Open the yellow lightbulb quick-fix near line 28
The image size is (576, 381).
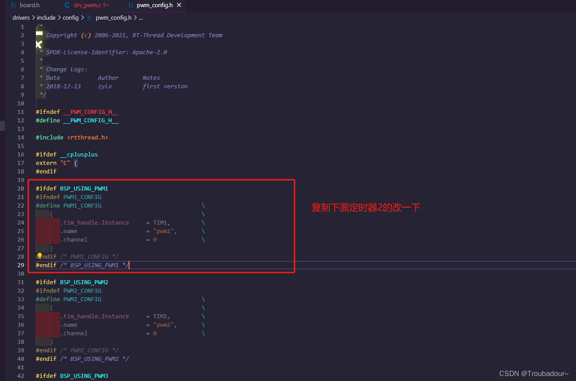39,255
